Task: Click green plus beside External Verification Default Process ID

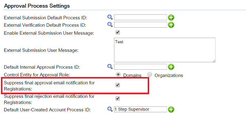Action: 171,25
